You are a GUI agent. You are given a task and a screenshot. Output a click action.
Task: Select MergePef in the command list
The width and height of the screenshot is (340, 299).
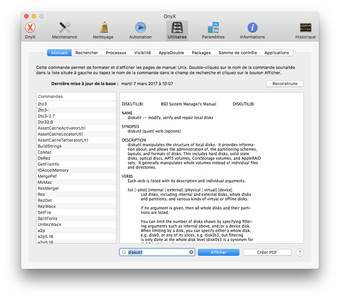click(x=76, y=176)
